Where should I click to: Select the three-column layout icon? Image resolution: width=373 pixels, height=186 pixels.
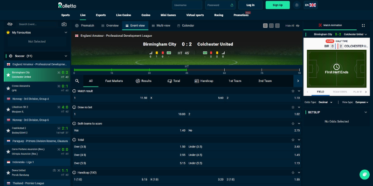277,26
